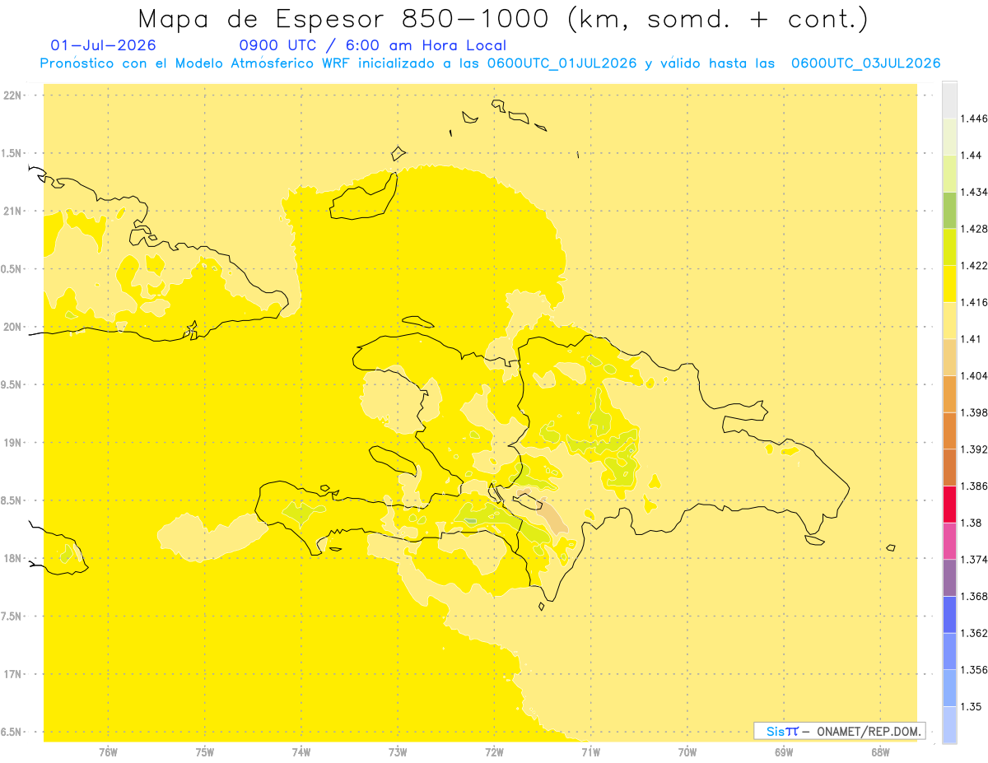
Task: Click the longitude label '68W'
Action: tap(880, 751)
